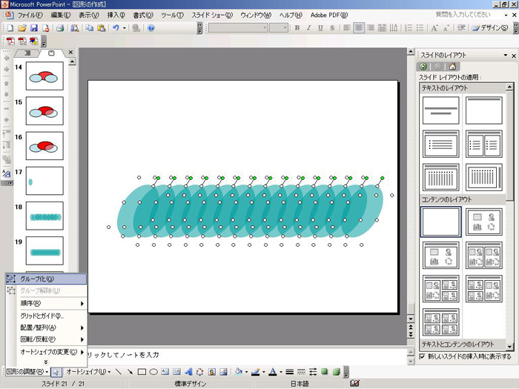The width and height of the screenshot is (519, 389).
Task: Save the presentation with the floppy disk icon
Action: [x=33, y=28]
